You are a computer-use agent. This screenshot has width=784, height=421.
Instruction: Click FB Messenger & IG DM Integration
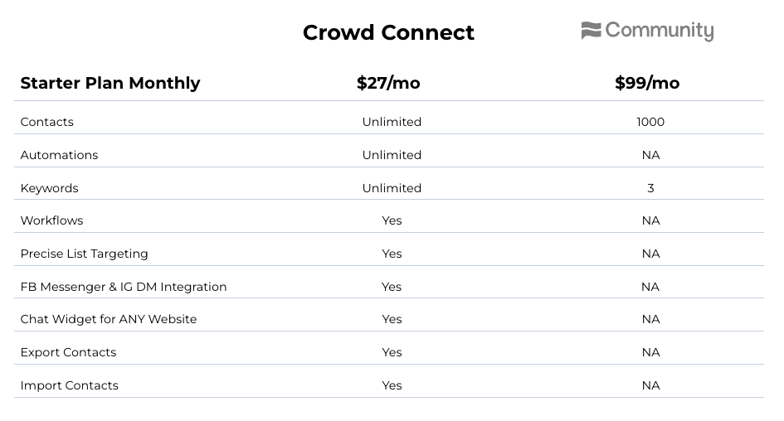click(x=124, y=288)
